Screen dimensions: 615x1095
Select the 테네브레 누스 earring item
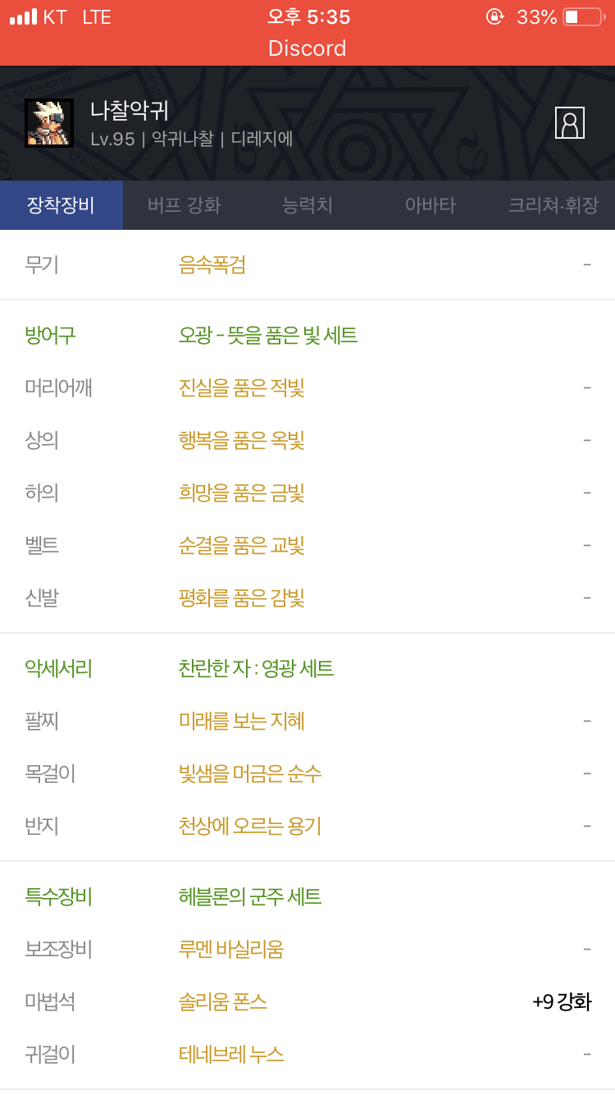click(231, 1054)
